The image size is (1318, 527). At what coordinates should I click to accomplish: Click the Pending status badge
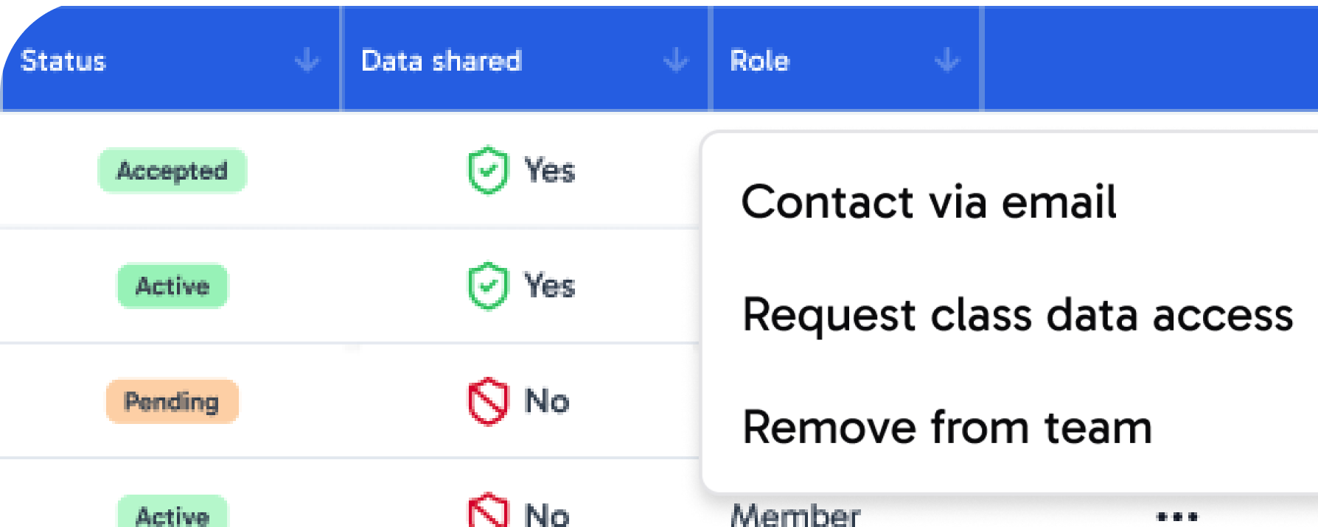pyautogui.click(x=172, y=402)
